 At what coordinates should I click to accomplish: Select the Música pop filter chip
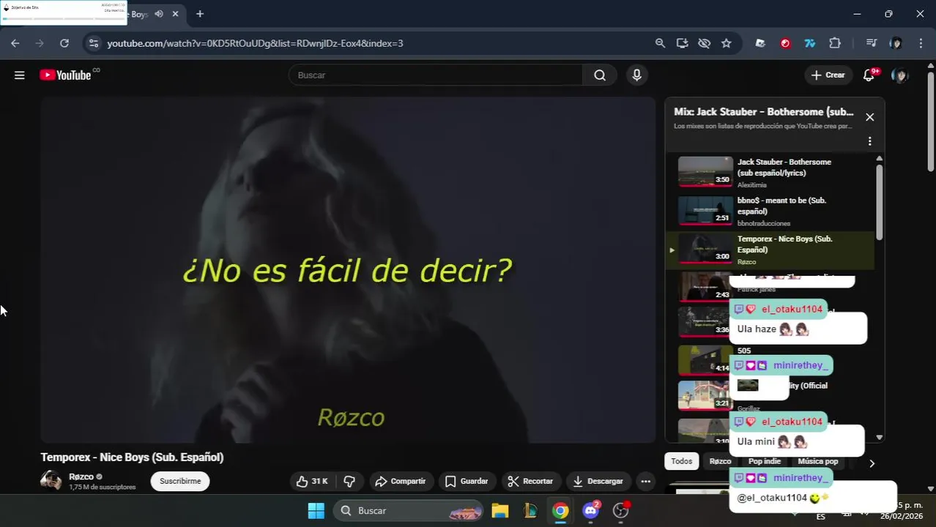tap(817, 461)
